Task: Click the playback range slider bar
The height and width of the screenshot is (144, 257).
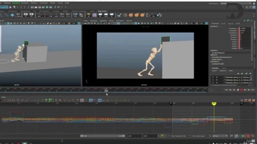Action: [103, 136]
